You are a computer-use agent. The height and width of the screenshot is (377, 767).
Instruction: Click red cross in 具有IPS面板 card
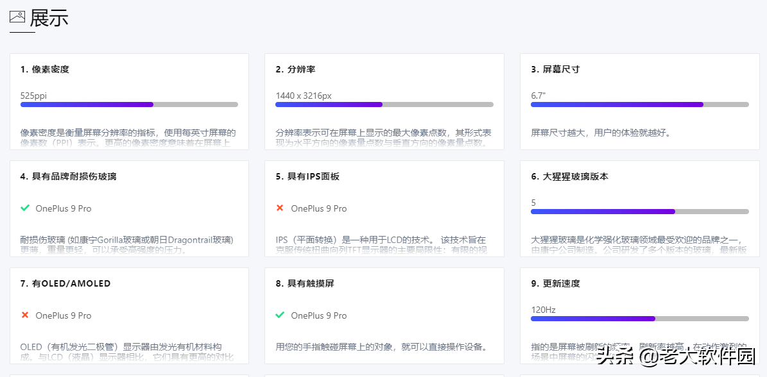[280, 208]
